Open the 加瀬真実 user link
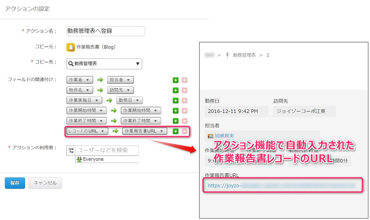The height and width of the screenshot is (220, 370). [224, 136]
